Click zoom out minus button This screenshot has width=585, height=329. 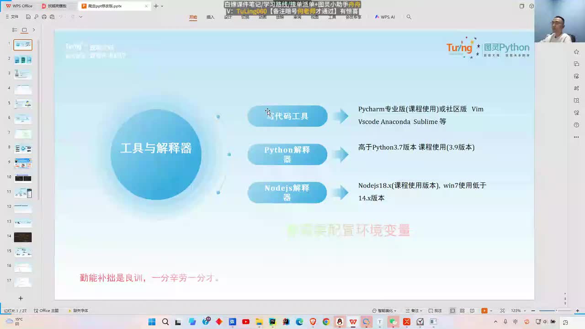533,311
